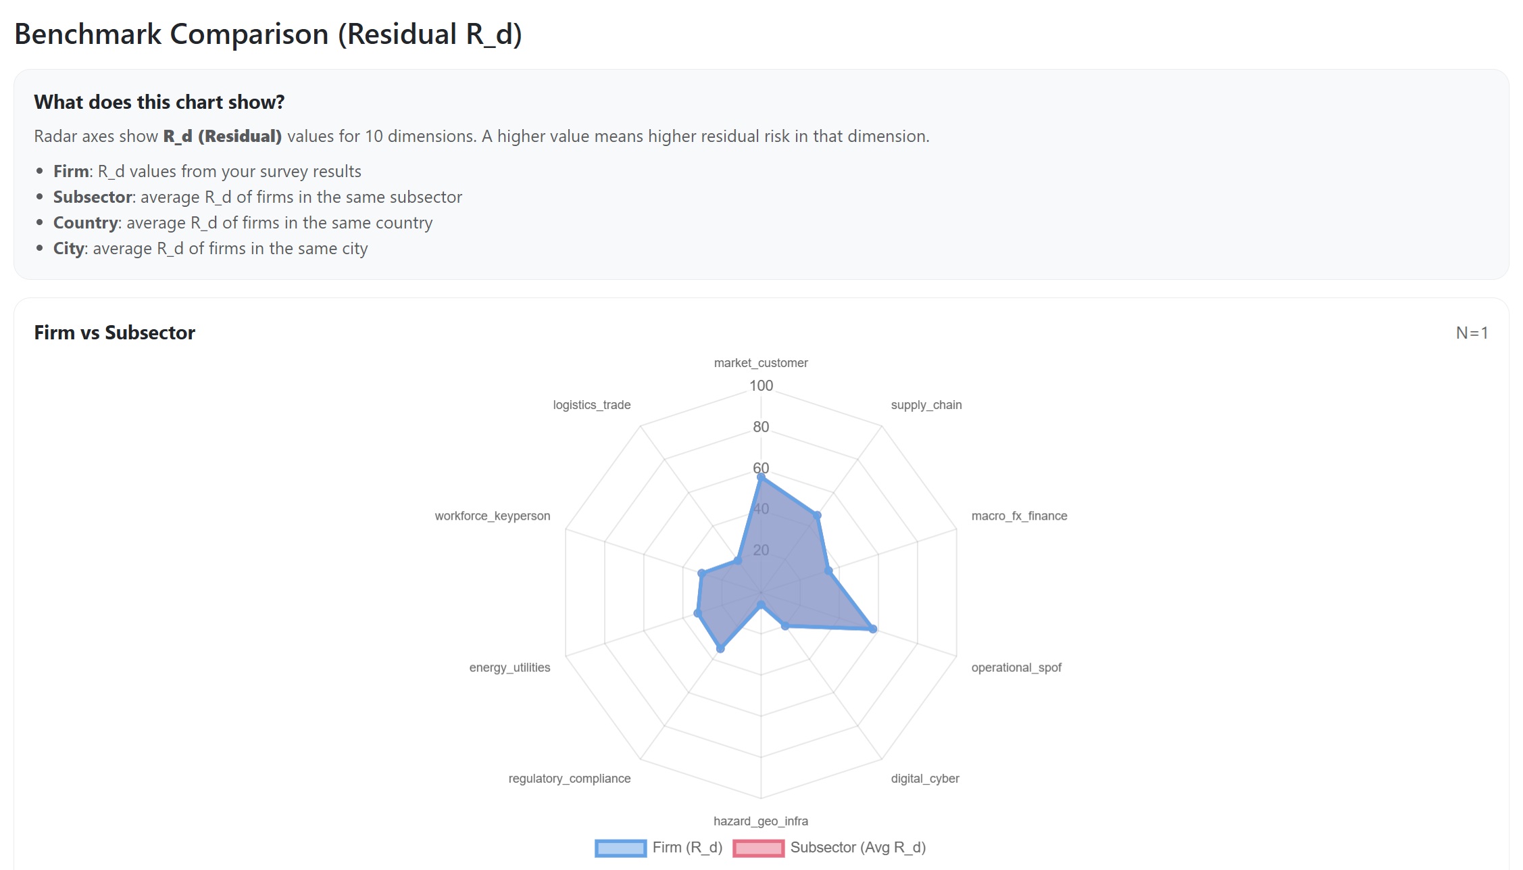Click the Benchmark Comparison page title

268,34
